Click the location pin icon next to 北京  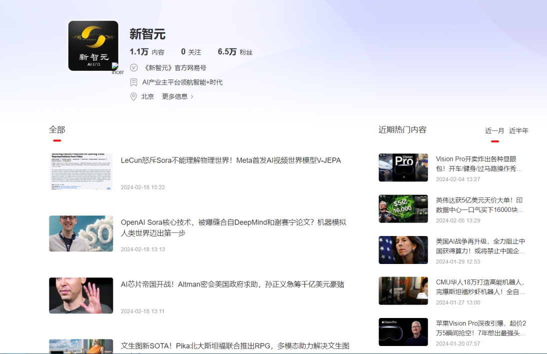[133, 96]
